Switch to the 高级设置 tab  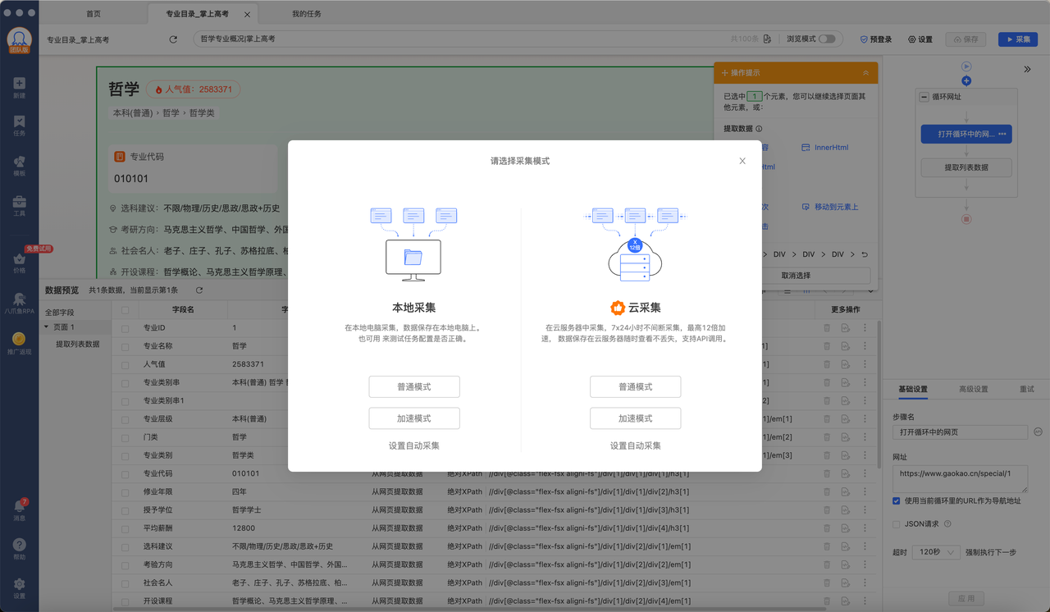point(974,389)
